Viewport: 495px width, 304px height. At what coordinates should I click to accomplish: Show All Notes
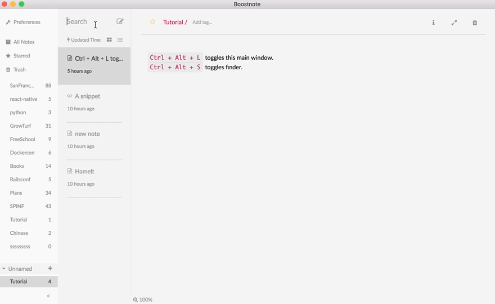point(20,42)
